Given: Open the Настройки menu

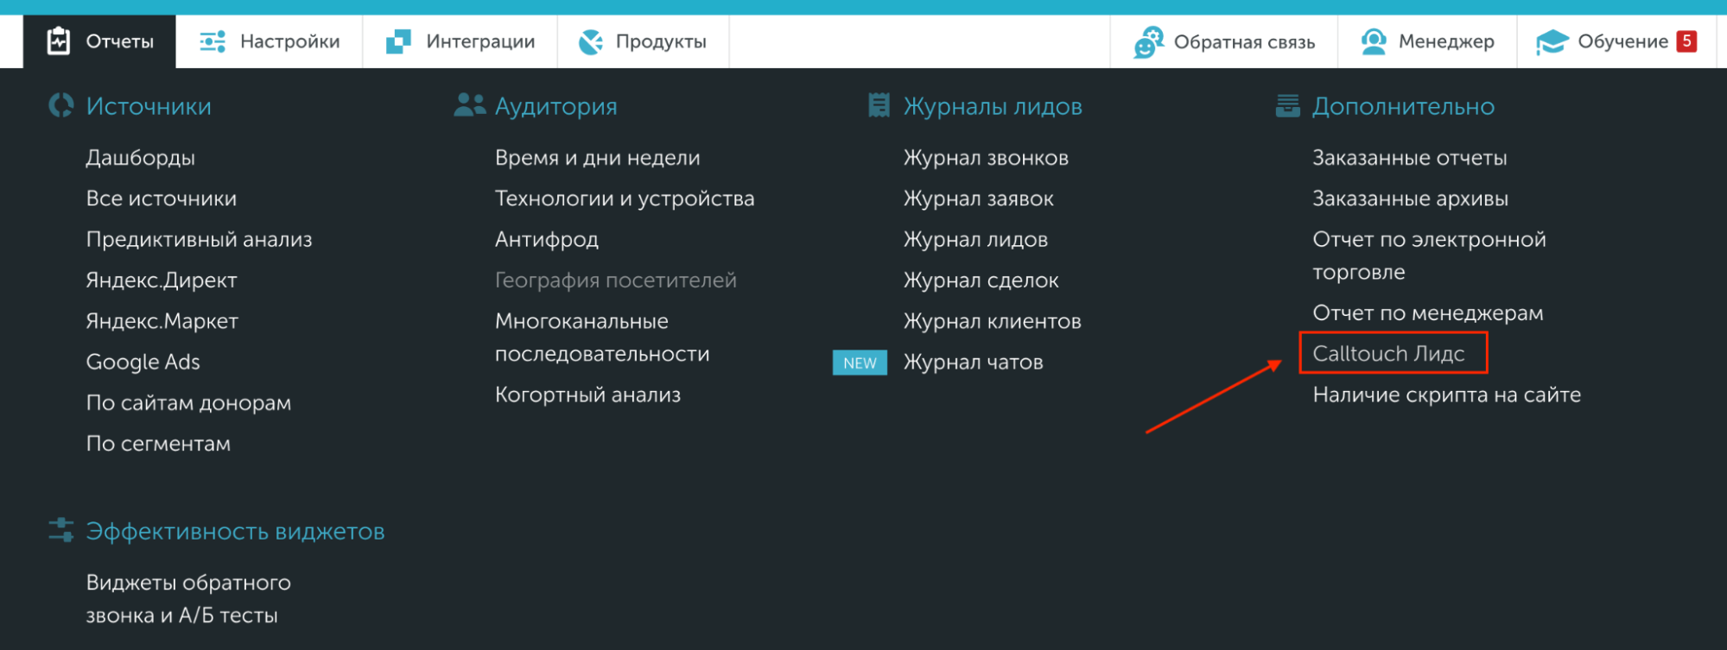Looking at the screenshot, I should click(270, 41).
